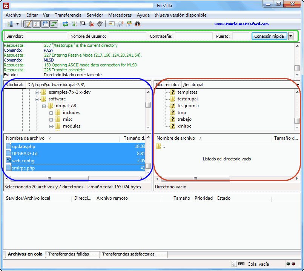Open the Sitio local path dropdown
This screenshot has height=271, width=304.
point(149,85)
